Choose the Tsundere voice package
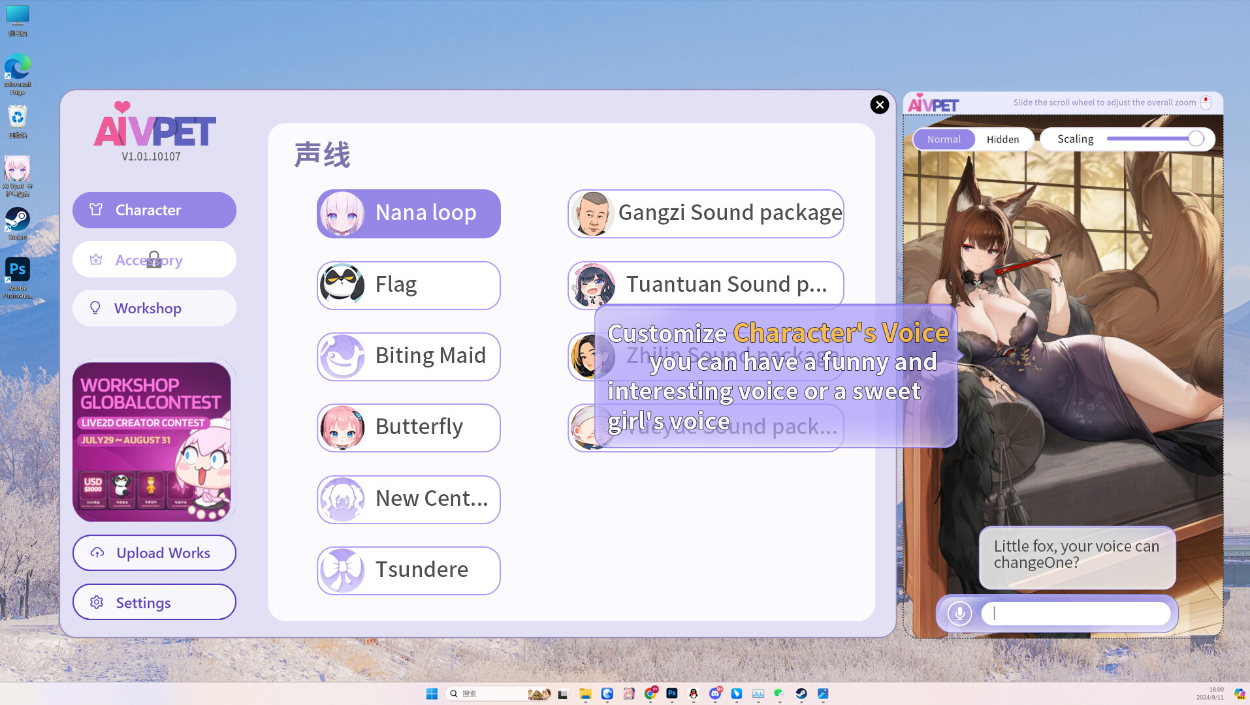Image resolution: width=1250 pixels, height=705 pixels. pyautogui.click(x=342, y=570)
